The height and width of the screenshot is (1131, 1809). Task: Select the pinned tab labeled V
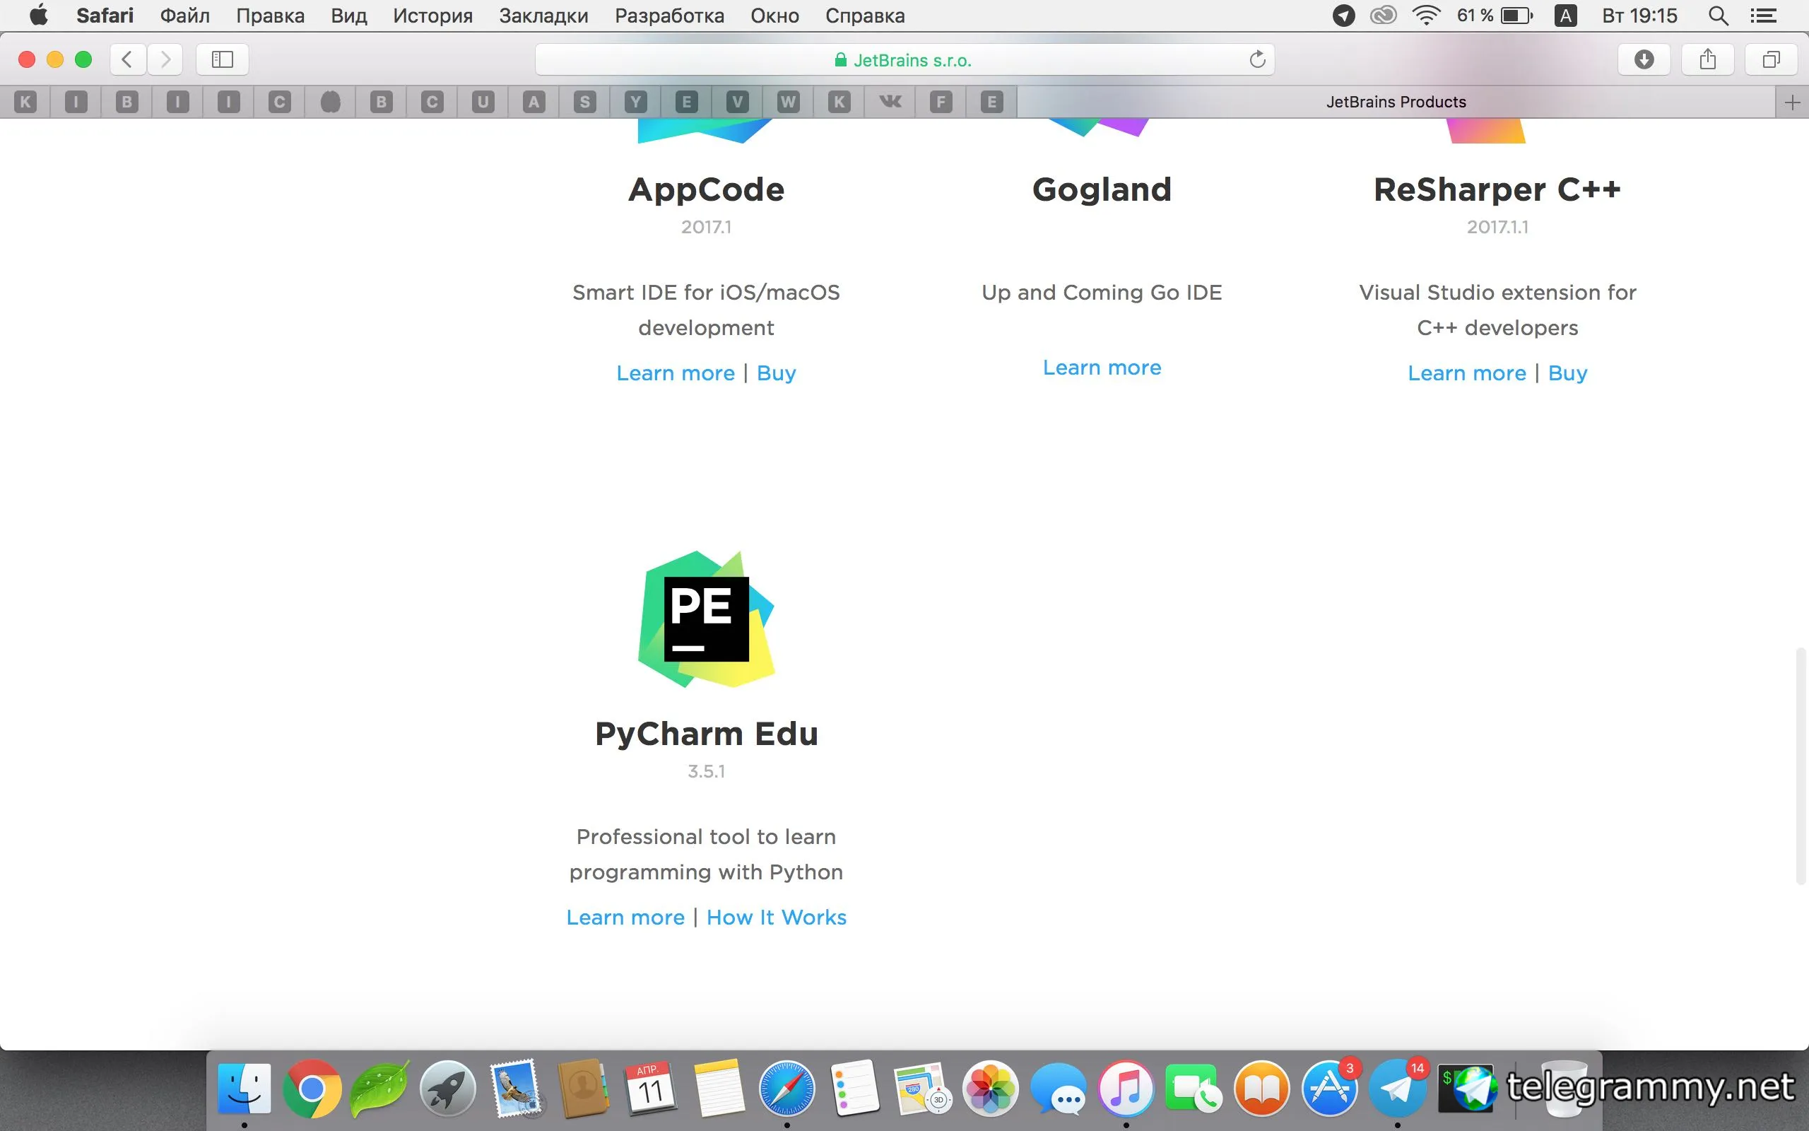click(x=737, y=102)
